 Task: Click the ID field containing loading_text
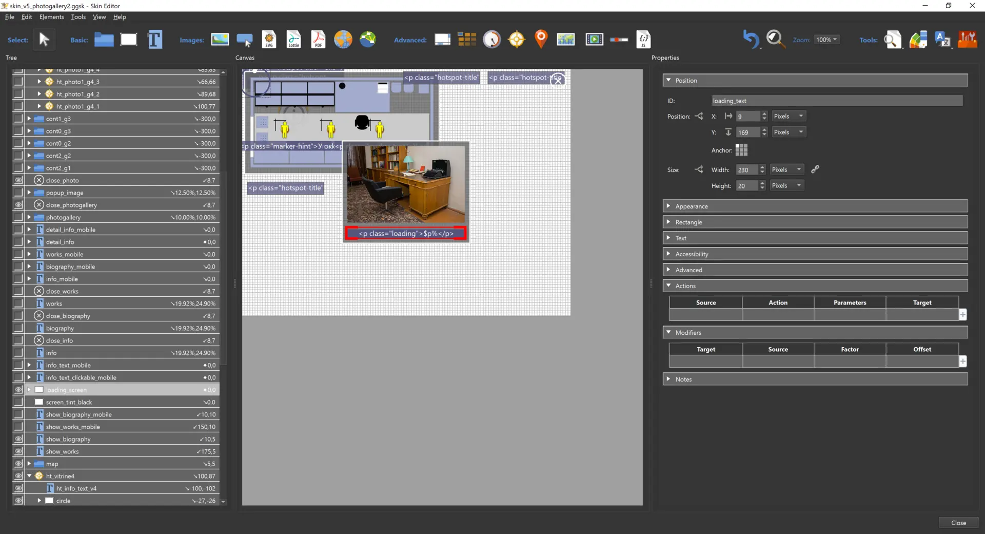(836, 101)
